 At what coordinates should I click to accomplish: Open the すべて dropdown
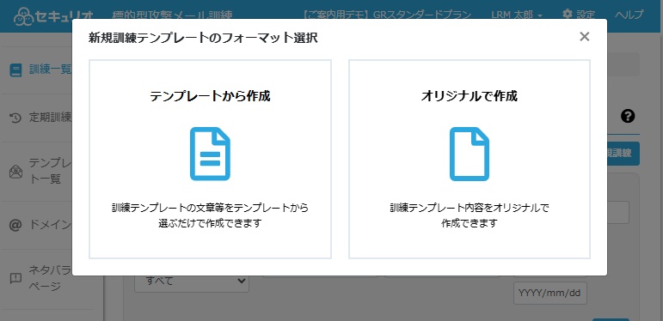pos(192,281)
